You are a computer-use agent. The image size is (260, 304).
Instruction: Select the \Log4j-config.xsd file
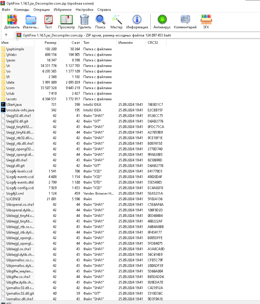point(20,188)
